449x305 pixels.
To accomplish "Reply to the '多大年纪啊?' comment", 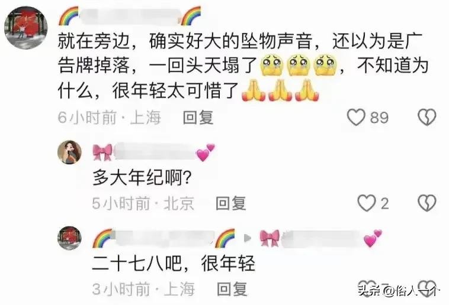I will click(231, 203).
